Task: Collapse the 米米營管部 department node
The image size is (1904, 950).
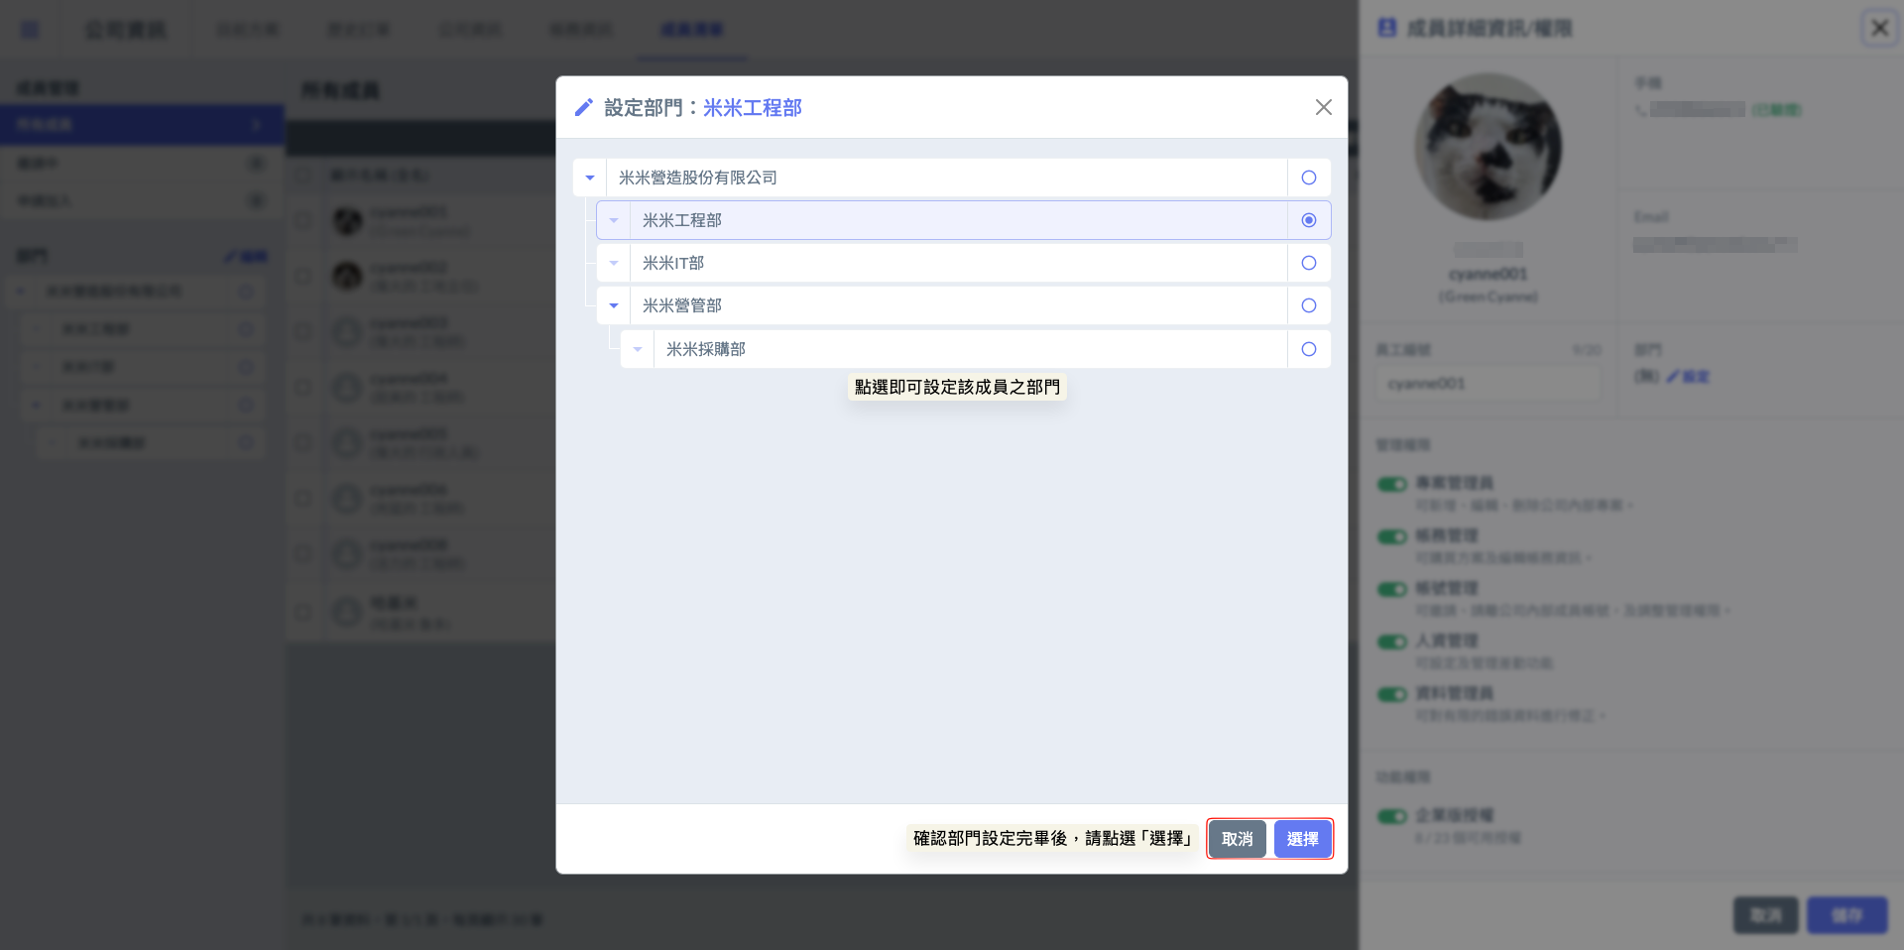Action: [x=614, y=305]
